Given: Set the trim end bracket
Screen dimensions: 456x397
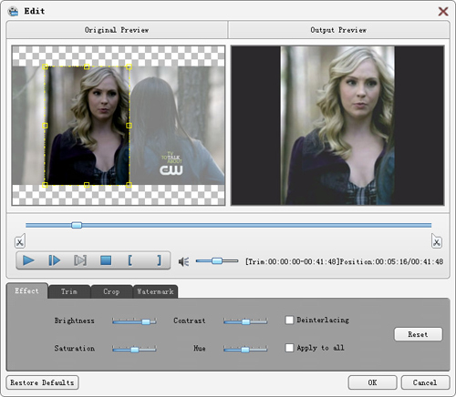Looking at the screenshot, I should coord(159,260).
